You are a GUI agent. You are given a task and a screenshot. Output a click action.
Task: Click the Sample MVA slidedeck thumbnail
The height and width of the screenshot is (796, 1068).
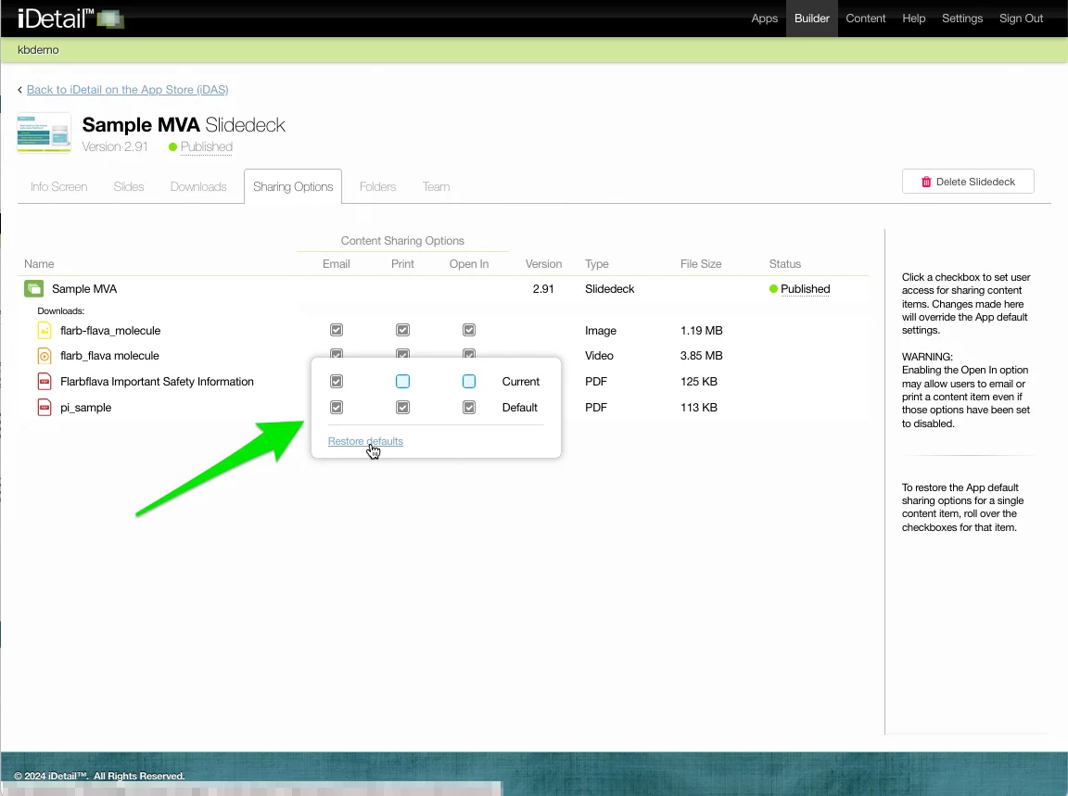coord(44,133)
